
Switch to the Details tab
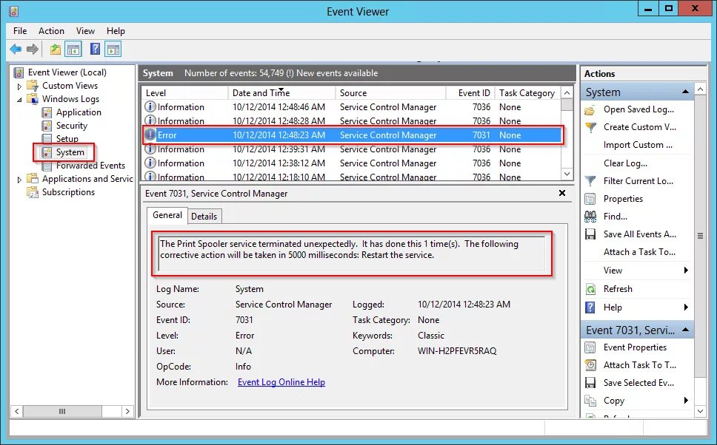[x=204, y=217]
